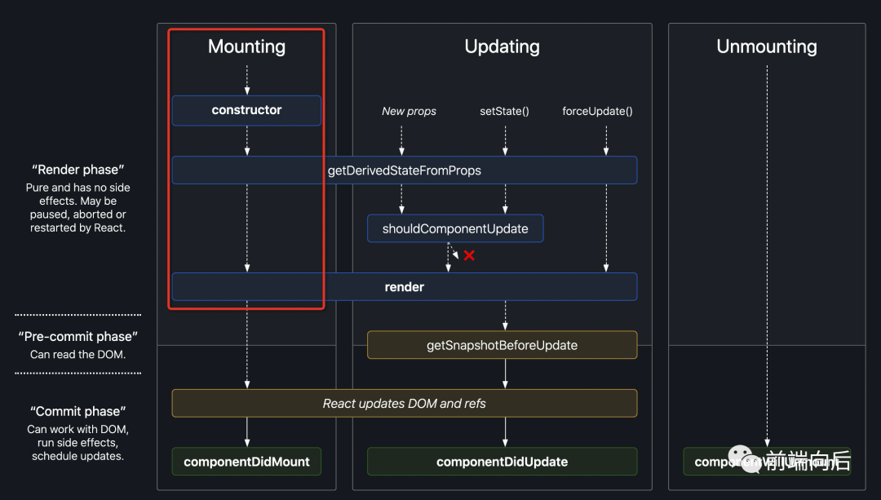Select the forceUpdate() trigger label
Screen dimensions: 881x500
click(x=597, y=111)
